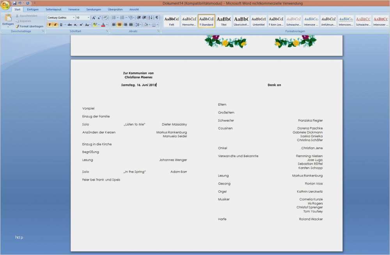Apply the Überschrift style
The height and width of the screenshot is (255, 390).
point(241,21)
